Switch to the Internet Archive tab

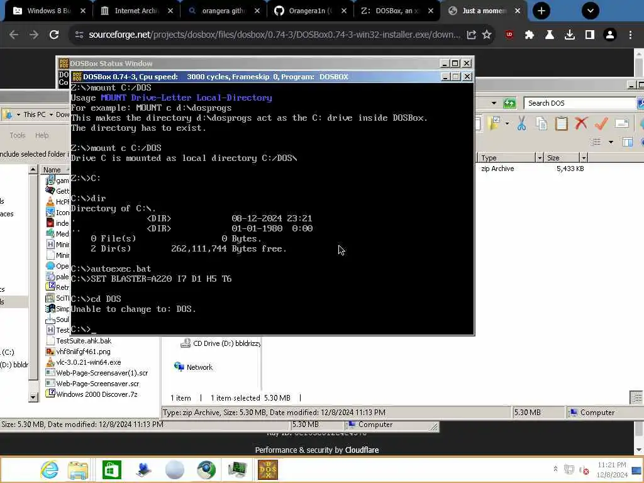click(136, 11)
